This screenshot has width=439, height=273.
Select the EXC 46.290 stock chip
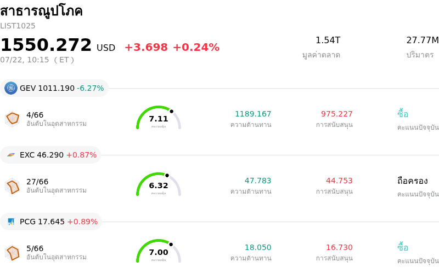(x=50, y=155)
